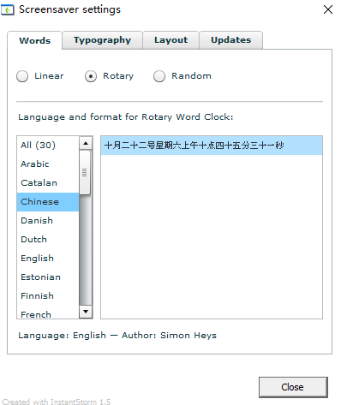The image size is (341, 405).
Task: Select the Rotary radio button
Action: [x=91, y=76]
